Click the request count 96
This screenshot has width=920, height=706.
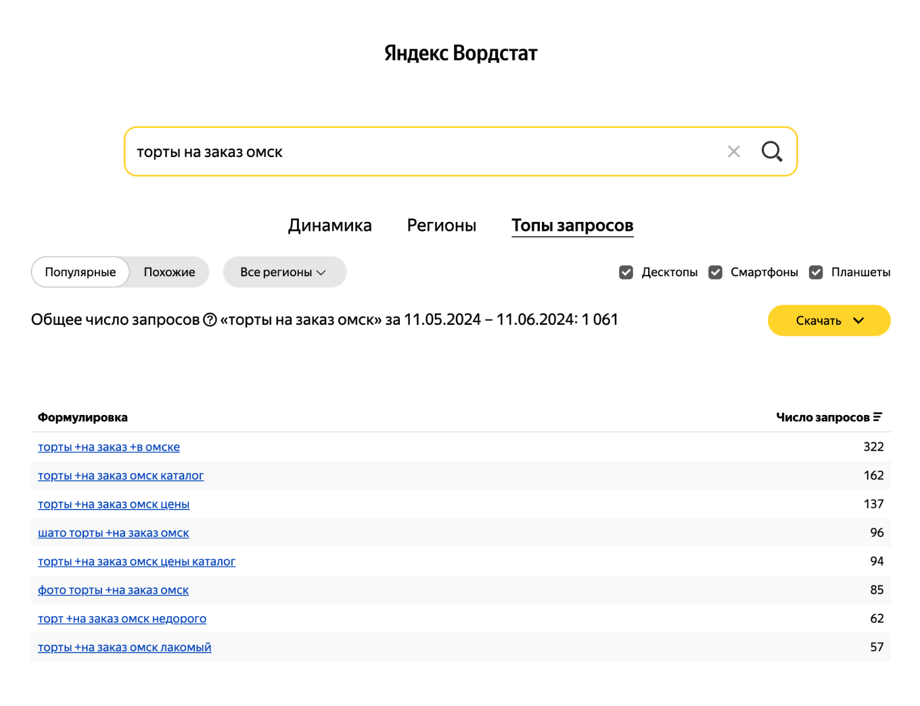(x=877, y=533)
